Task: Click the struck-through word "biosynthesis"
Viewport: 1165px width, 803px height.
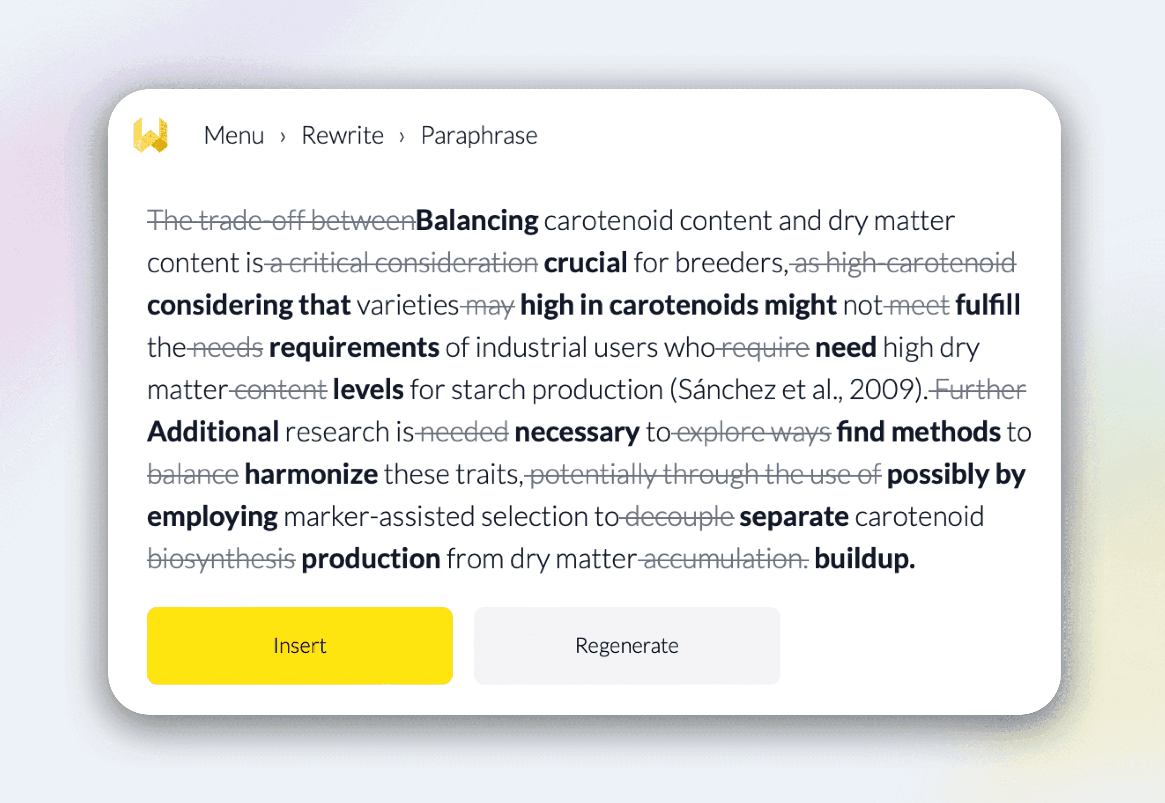Action: (x=221, y=558)
